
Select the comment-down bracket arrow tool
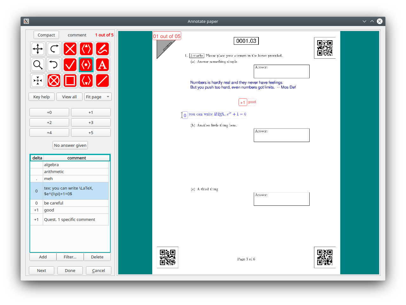pos(86,81)
